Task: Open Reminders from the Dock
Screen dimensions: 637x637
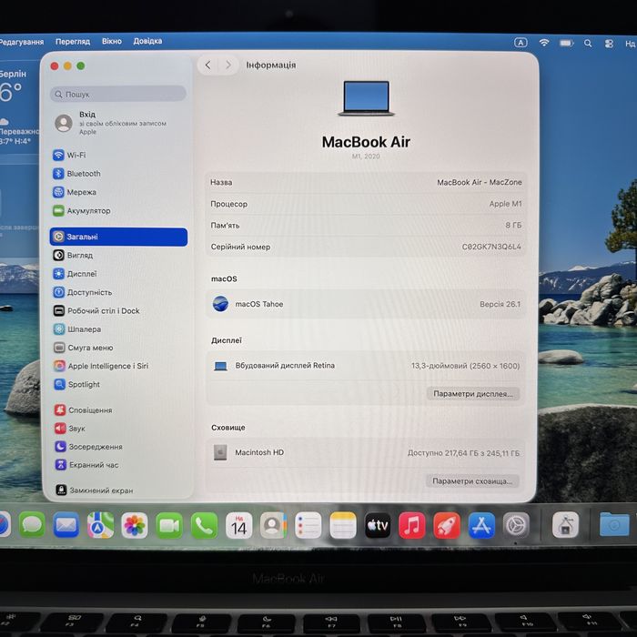Action: (308, 526)
